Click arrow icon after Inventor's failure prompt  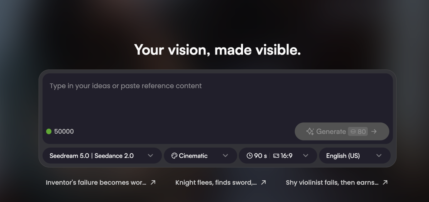click(153, 182)
